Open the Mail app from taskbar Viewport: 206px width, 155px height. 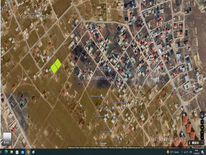[23, 152]
